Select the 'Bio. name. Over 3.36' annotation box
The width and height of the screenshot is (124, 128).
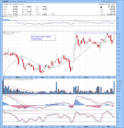43,38
